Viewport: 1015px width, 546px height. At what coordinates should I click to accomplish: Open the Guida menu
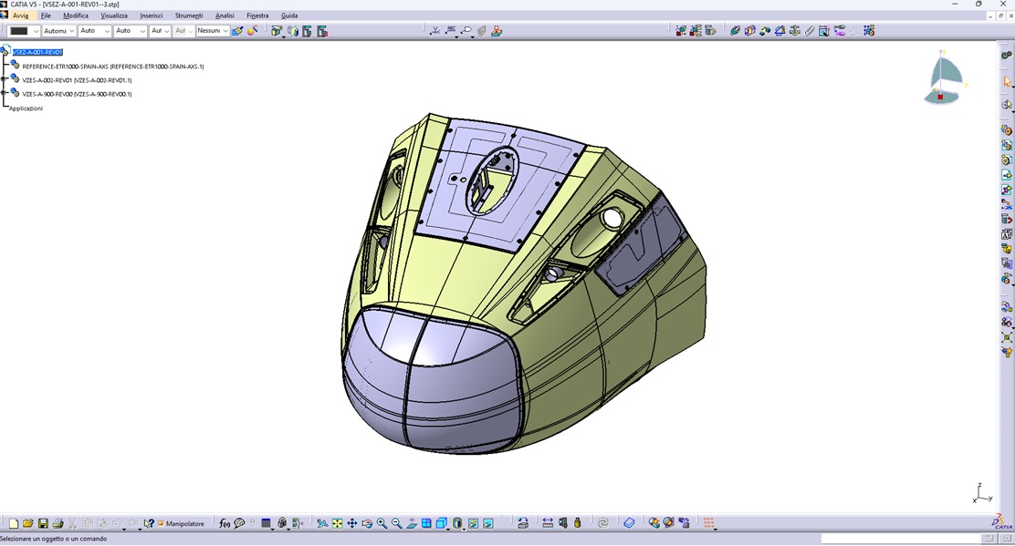tap(289, 15)
